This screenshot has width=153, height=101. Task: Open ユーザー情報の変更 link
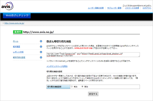[x=96, y=8]
